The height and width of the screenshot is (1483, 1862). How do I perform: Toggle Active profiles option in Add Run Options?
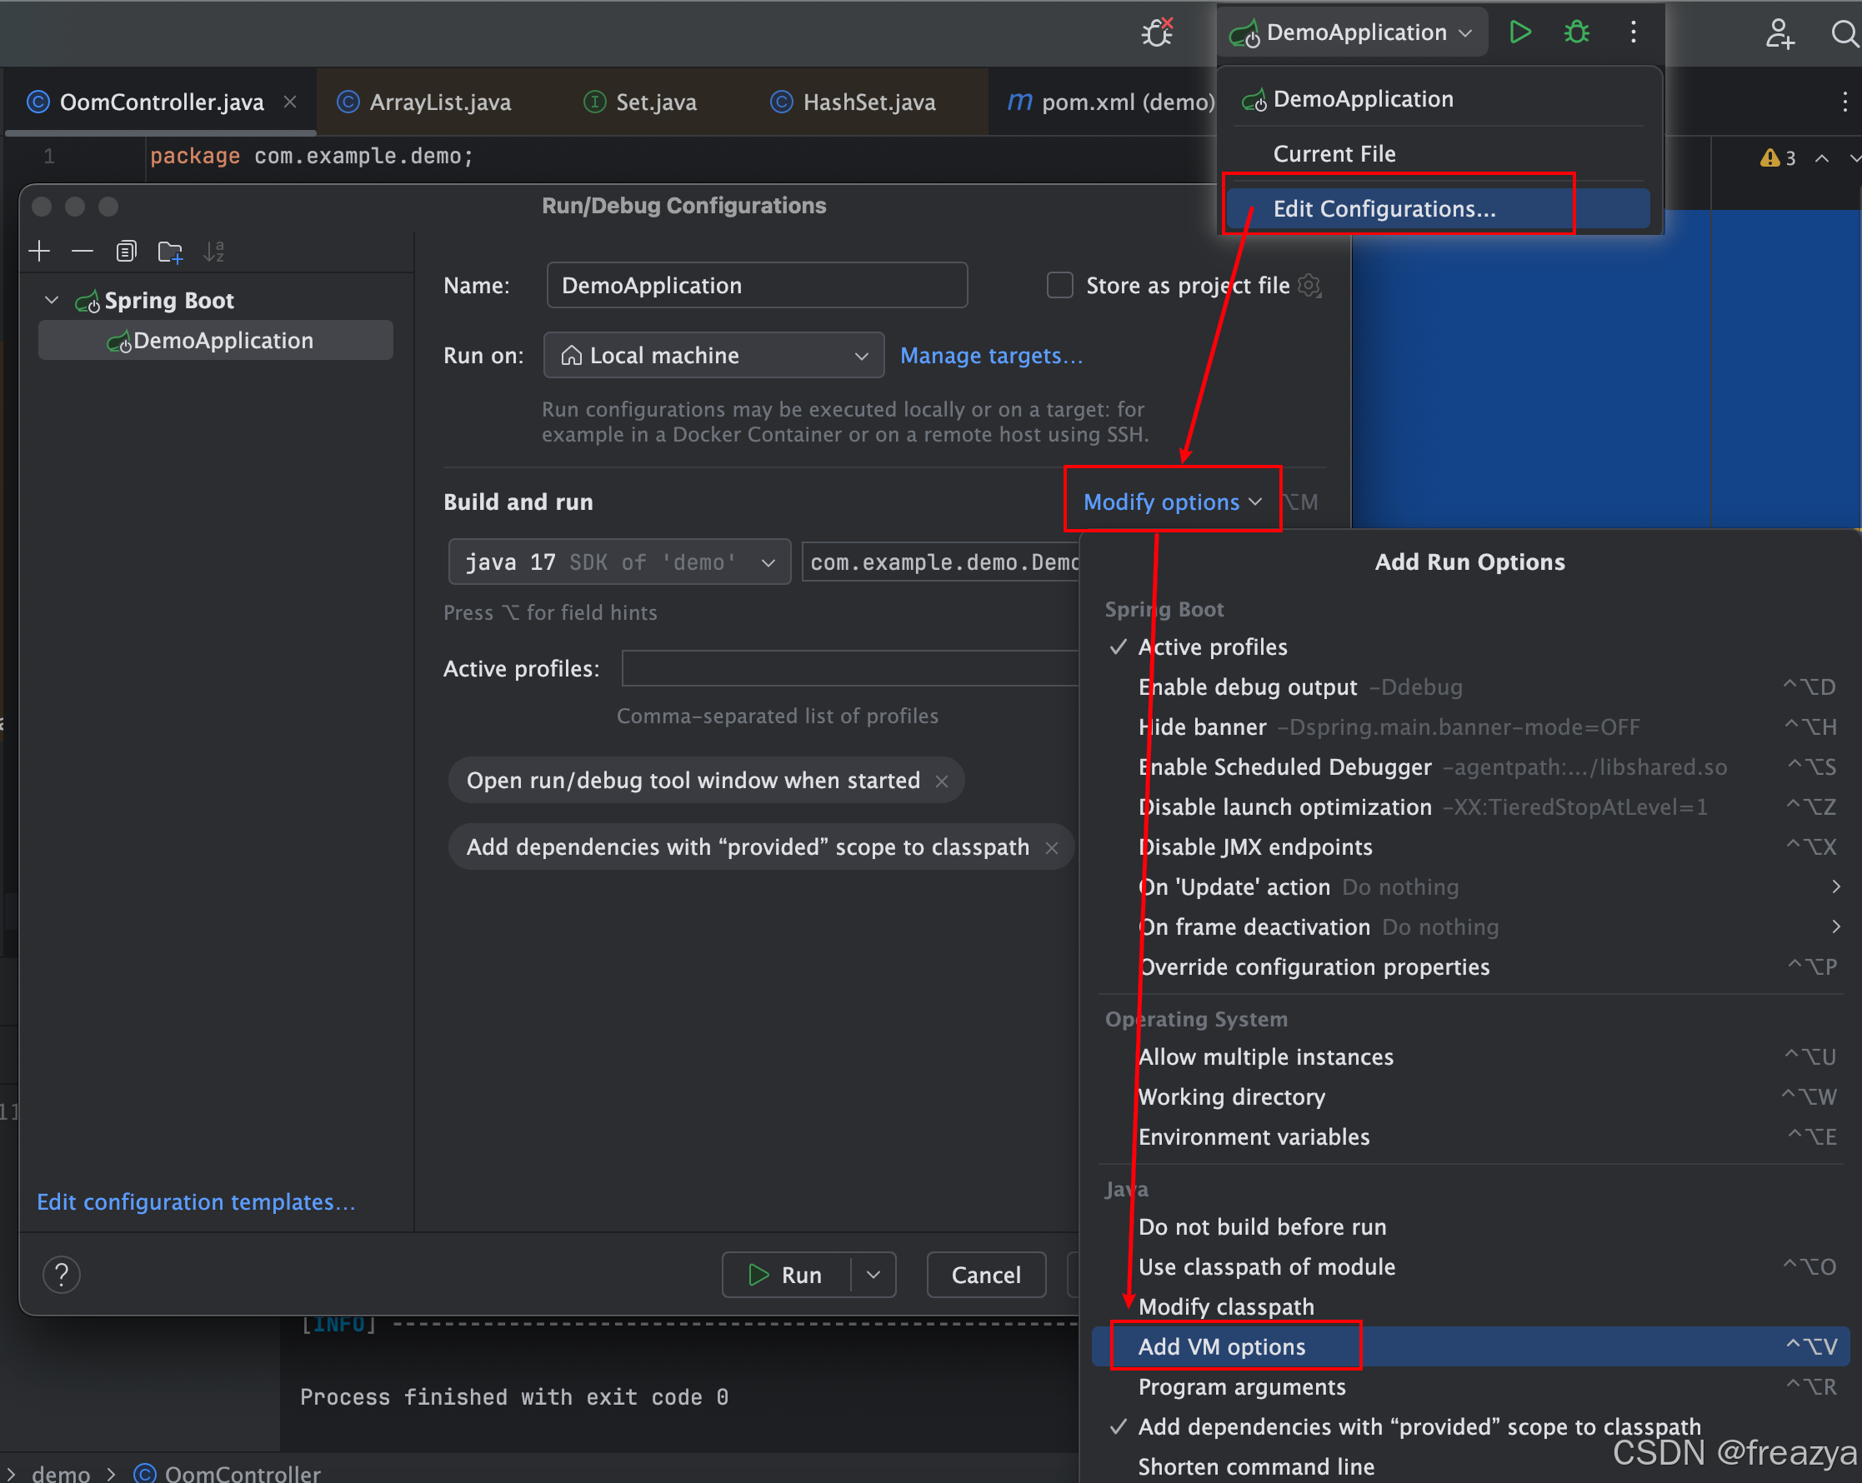coord(1212,647)
